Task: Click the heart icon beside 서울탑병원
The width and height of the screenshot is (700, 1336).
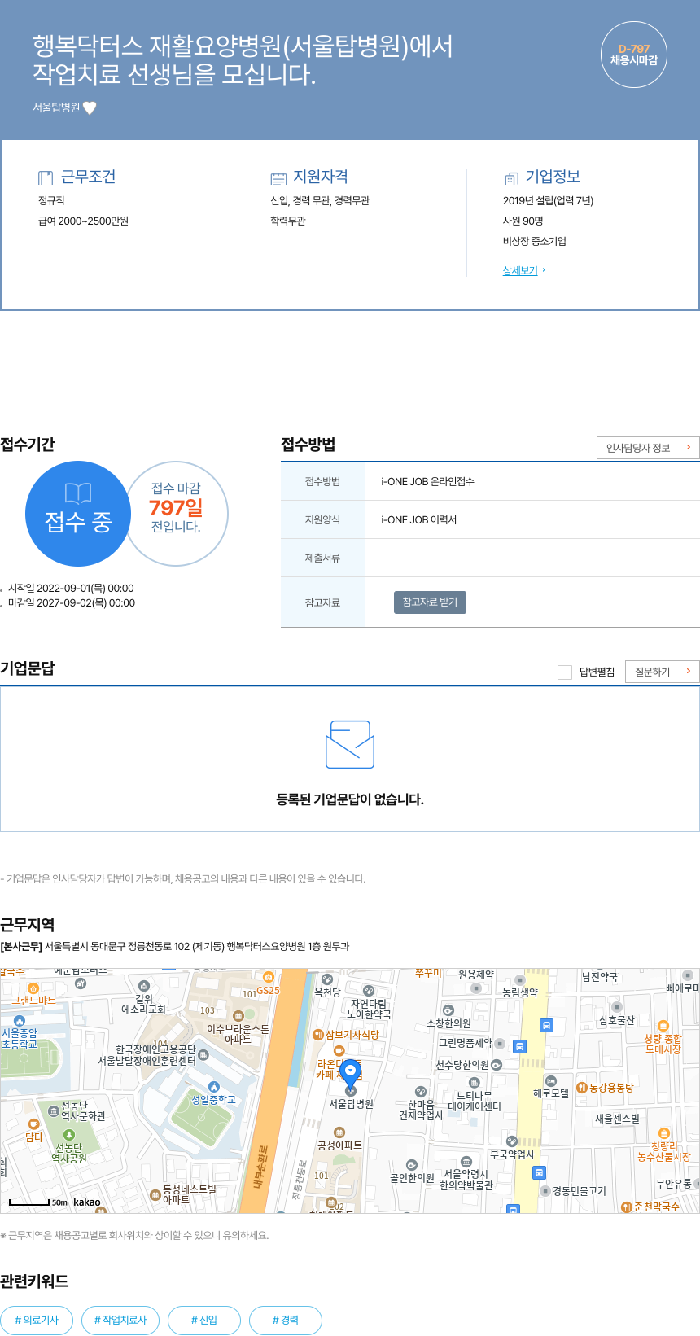Action: pos(90,107)
